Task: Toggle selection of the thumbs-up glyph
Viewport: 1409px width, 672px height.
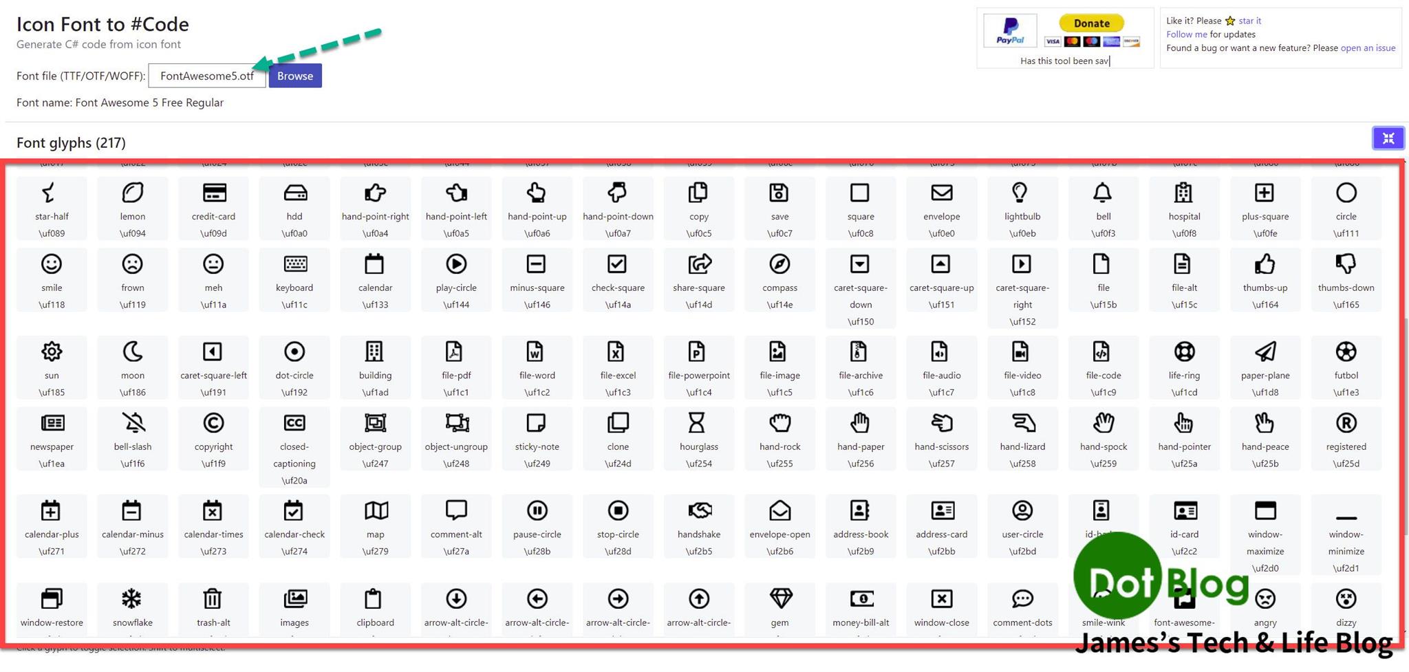Action: (1265, 279)
